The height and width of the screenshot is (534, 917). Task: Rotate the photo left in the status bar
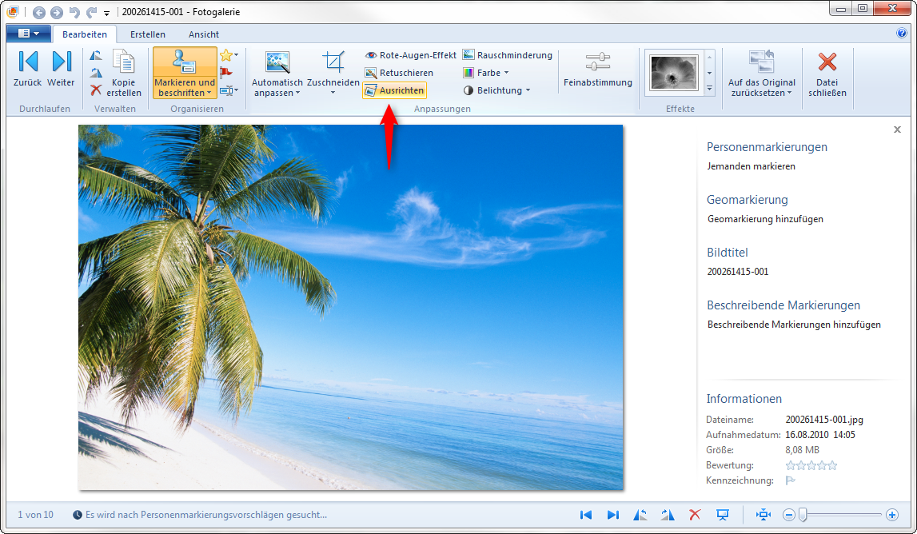[x=640, y=515]
